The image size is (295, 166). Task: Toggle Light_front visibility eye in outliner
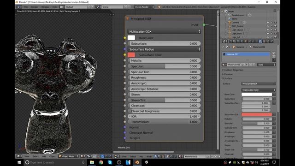click(268, 34)
